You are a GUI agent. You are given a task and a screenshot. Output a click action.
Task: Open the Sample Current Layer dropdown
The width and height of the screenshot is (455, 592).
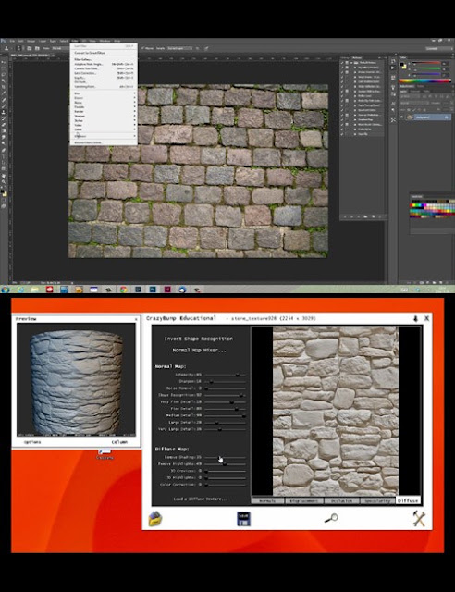tap(179, 48)
